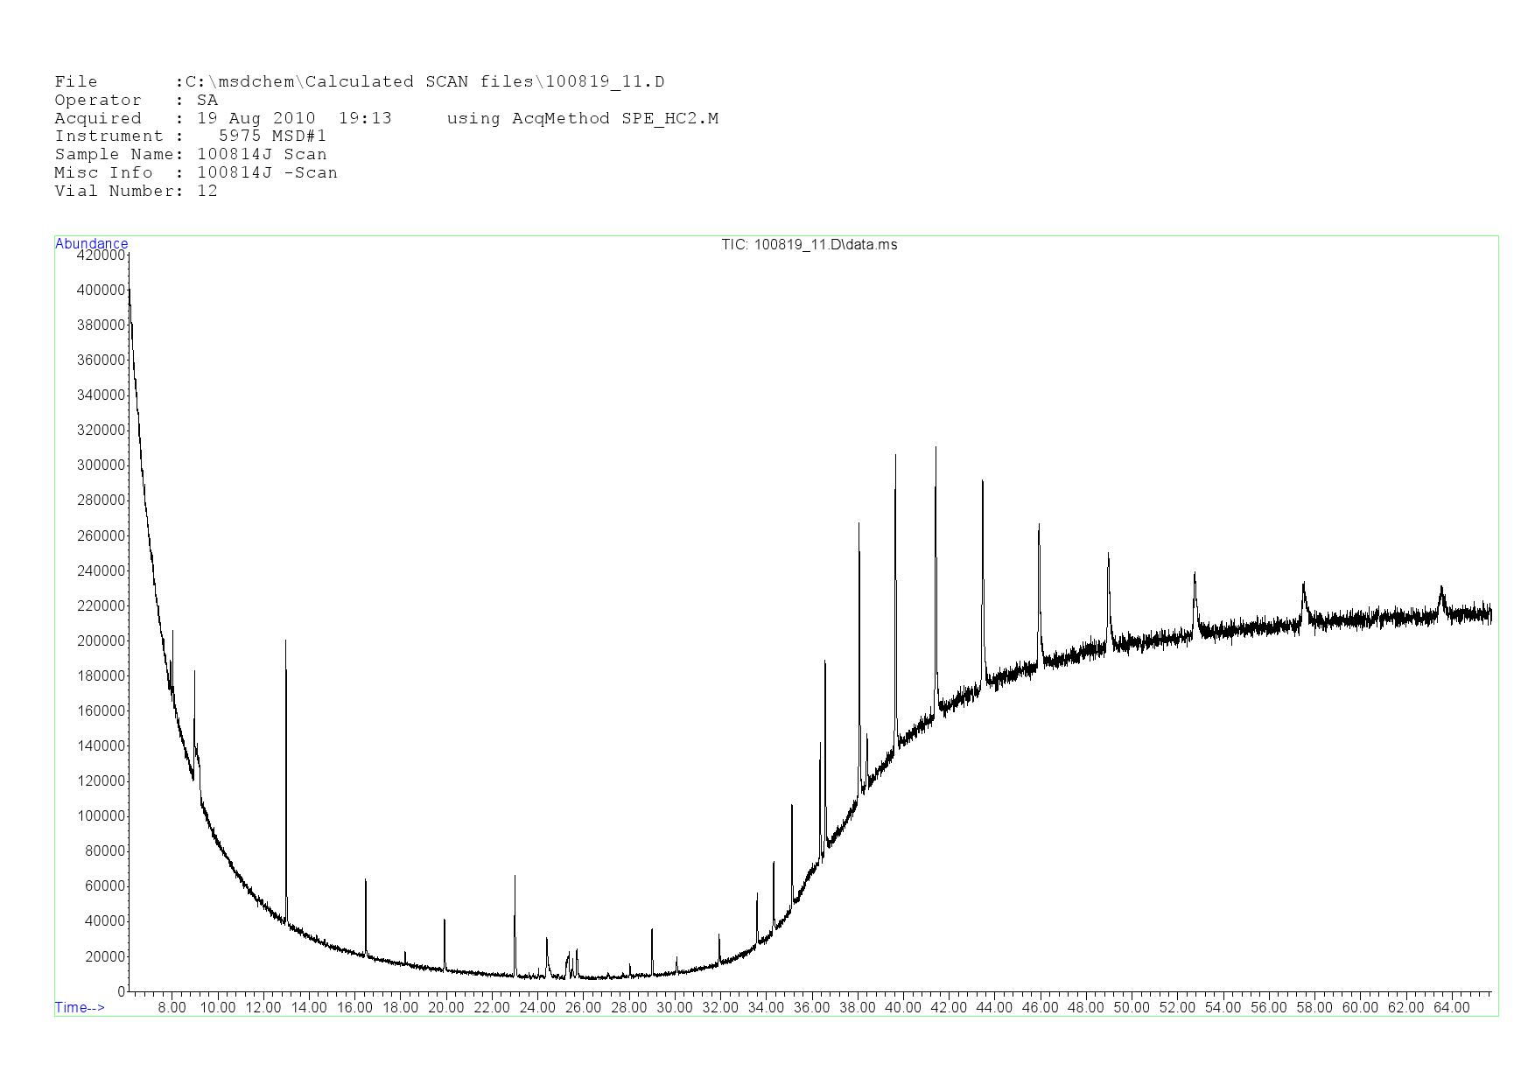Click the 200000 y-axis tick label
Image resolution: width=1535 pixels, height=1085 pixels.
pyautogui.click(x=101, y=640)
